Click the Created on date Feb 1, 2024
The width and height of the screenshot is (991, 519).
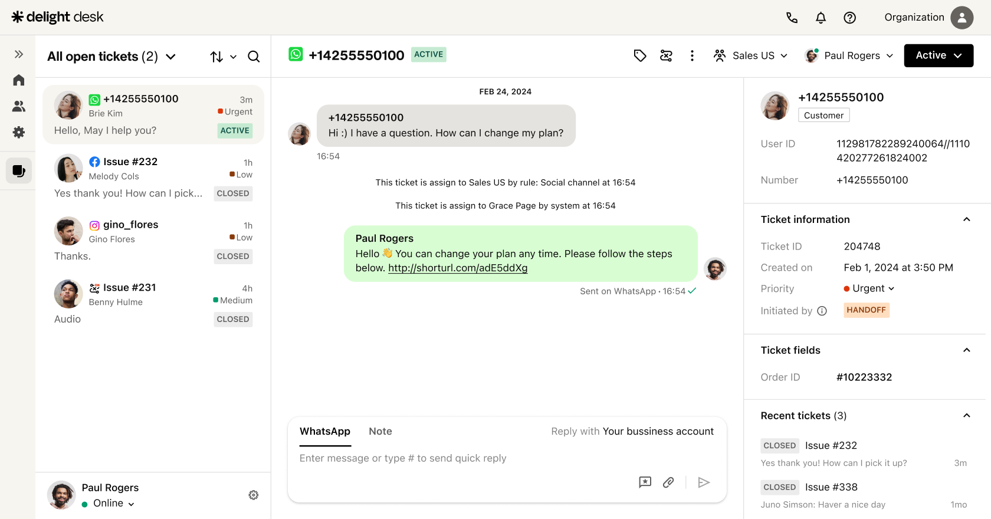(x=898, y=268)
